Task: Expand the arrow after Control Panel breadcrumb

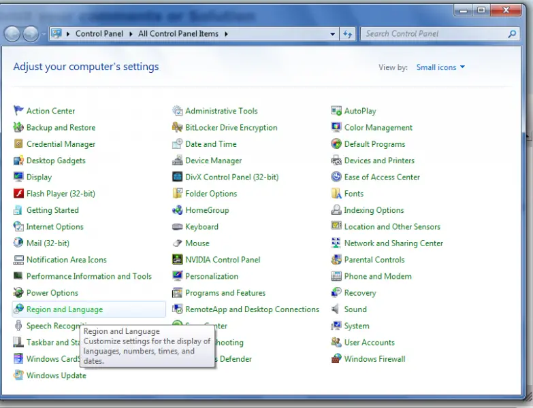Action: coord(131,34)
